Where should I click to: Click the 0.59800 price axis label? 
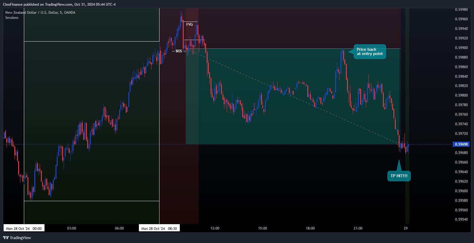pyautogui.click(x=461, y=95)
